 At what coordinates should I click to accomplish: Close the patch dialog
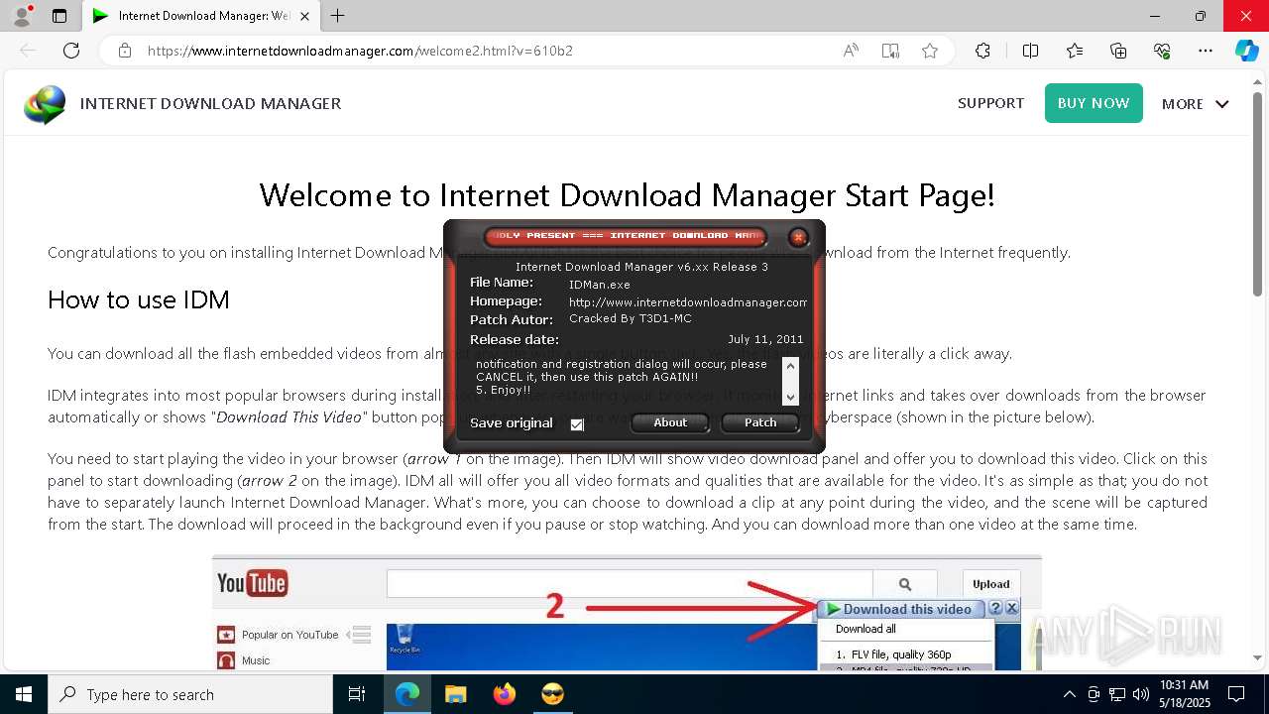pyautogui.click(x=798, y=237)
